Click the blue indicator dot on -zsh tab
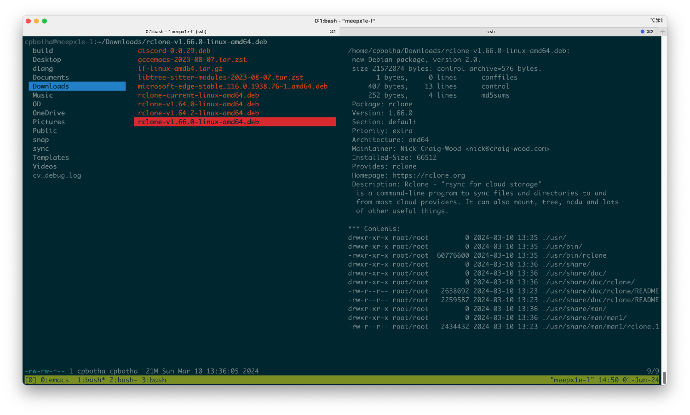Screen dimensions: 690x415 643,31
